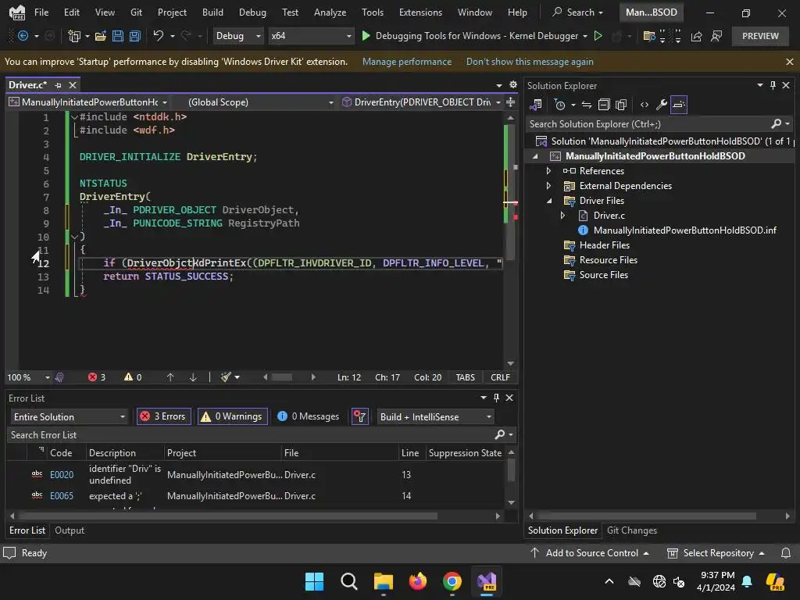Click Save All double-disk icon

point(134,36)
